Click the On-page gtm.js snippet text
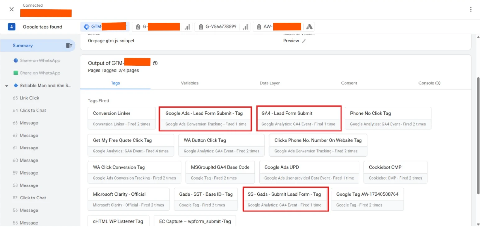Screen dimensions: 480x227 [111, 41]
